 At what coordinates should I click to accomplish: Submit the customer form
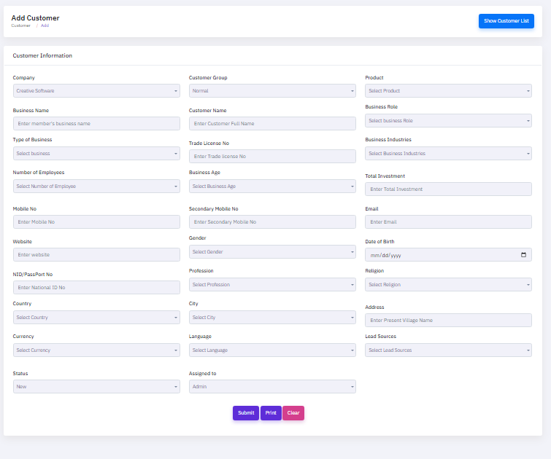point(246,413)
